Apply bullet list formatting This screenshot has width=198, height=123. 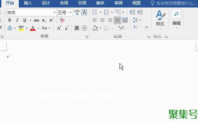[95, 12]
